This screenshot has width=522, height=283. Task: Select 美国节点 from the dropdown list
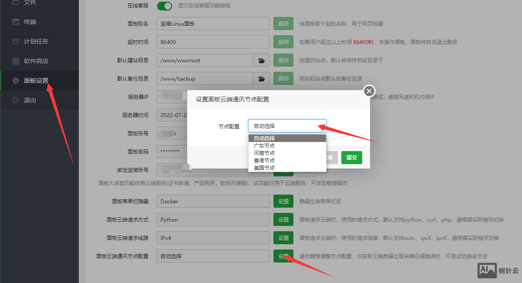[264, 168]
